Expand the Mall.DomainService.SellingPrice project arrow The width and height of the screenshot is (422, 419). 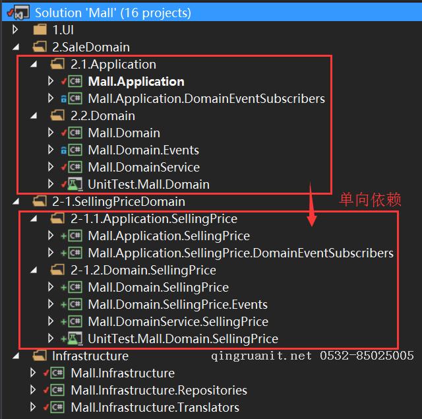click(x=50, y=321)
